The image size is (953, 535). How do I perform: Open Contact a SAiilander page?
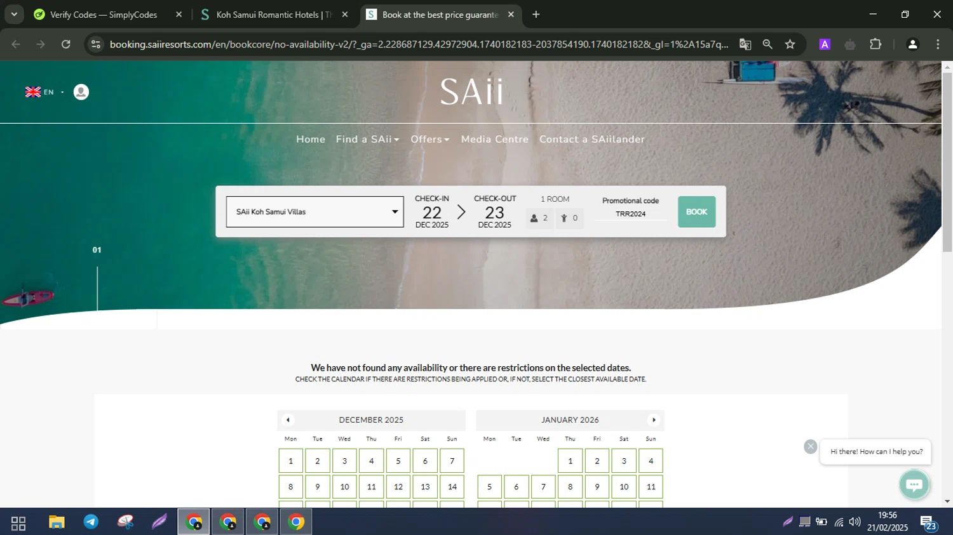point(592,139)
